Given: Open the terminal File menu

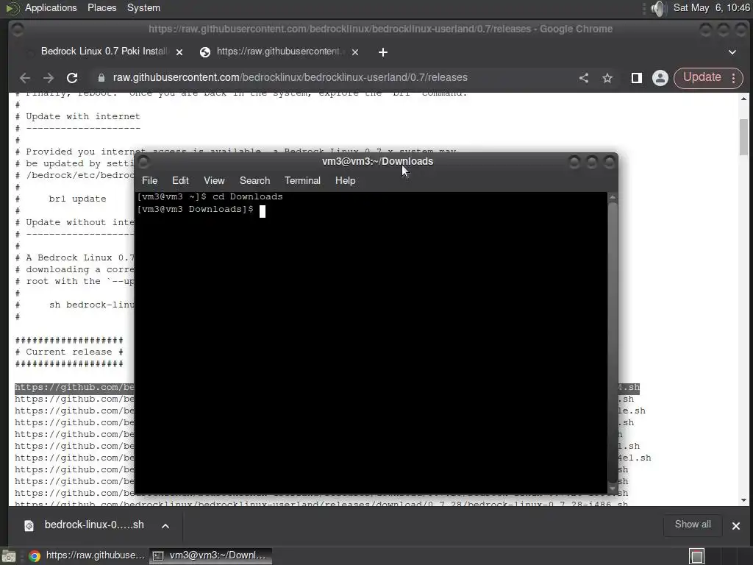Looking at the screenshot, I should pos(149,181).
